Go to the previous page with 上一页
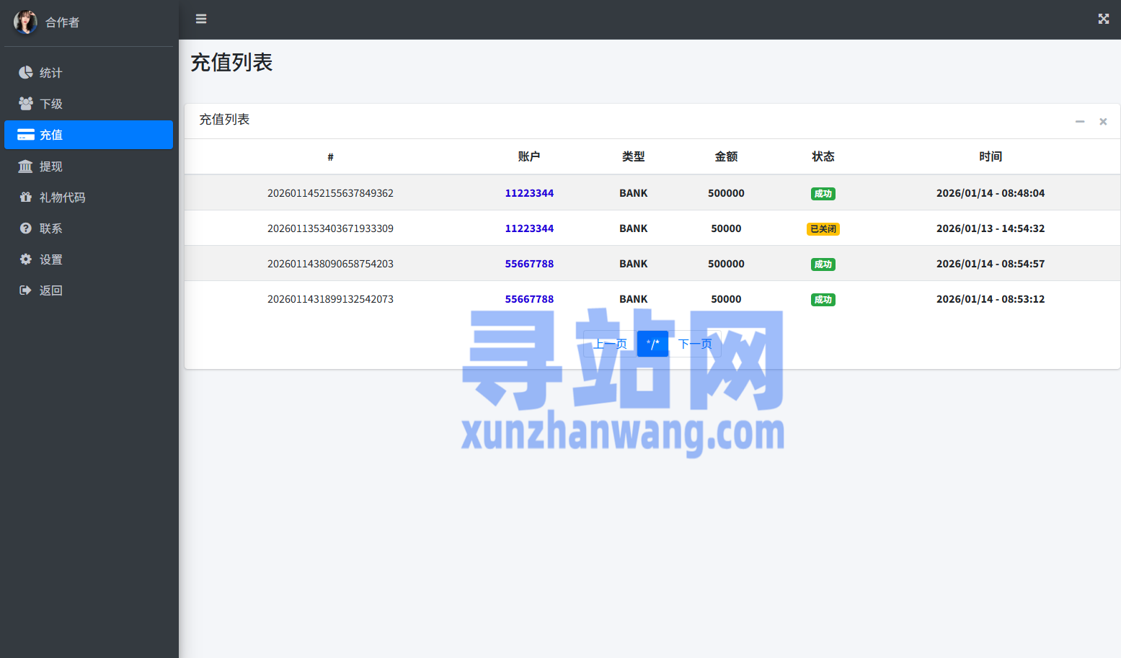The height and width of the screenshot is (658, 1121). 610,344
